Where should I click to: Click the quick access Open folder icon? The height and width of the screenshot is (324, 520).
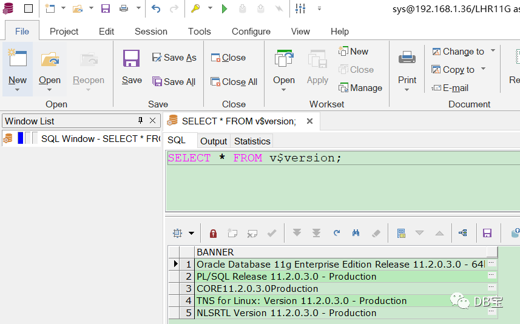click(78, 8)
